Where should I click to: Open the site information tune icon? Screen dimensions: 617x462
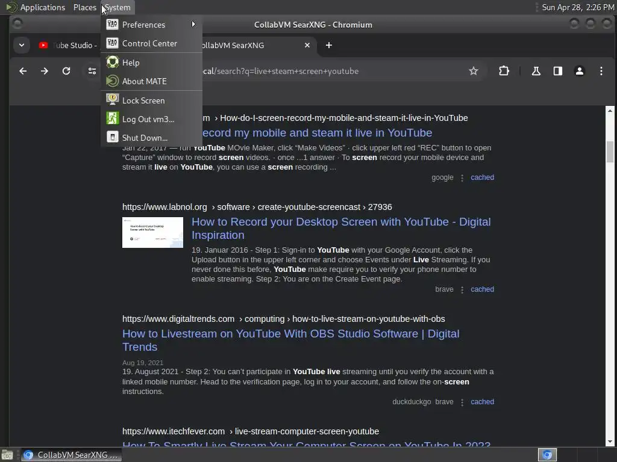point(92,71)
